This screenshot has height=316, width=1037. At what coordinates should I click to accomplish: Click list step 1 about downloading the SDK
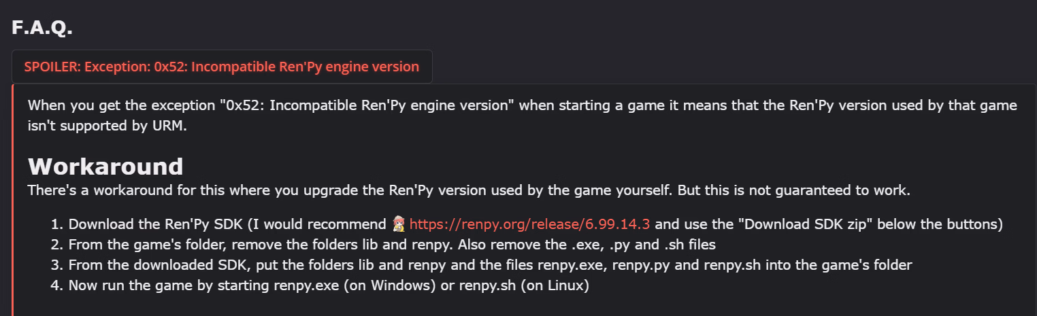[225, 224]
